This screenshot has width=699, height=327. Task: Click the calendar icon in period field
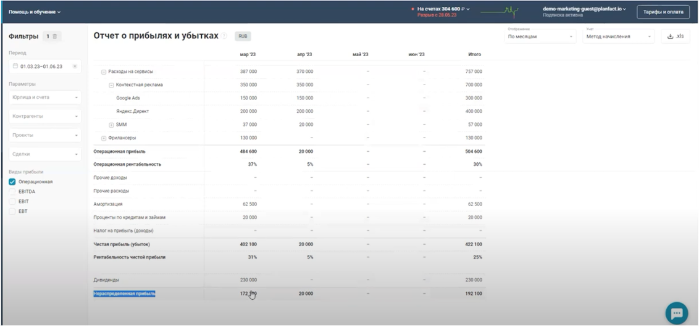tap(15, 67)
